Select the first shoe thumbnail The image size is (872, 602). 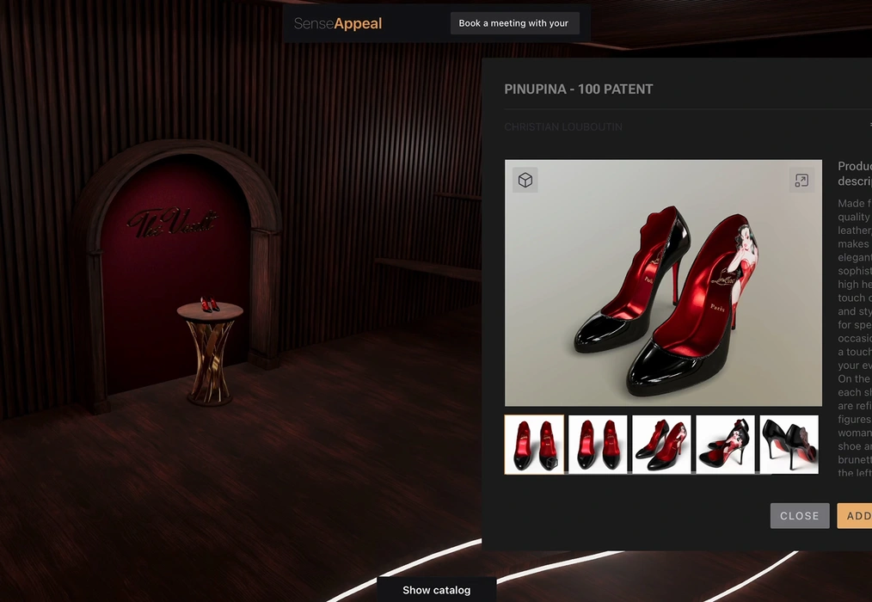point(534,445)
